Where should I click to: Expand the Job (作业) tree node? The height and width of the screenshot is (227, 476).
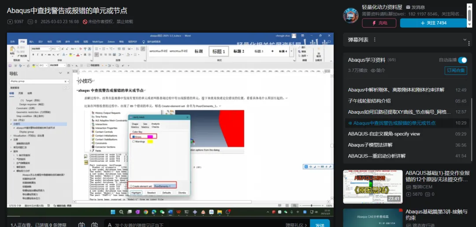[x=11, y=120]
